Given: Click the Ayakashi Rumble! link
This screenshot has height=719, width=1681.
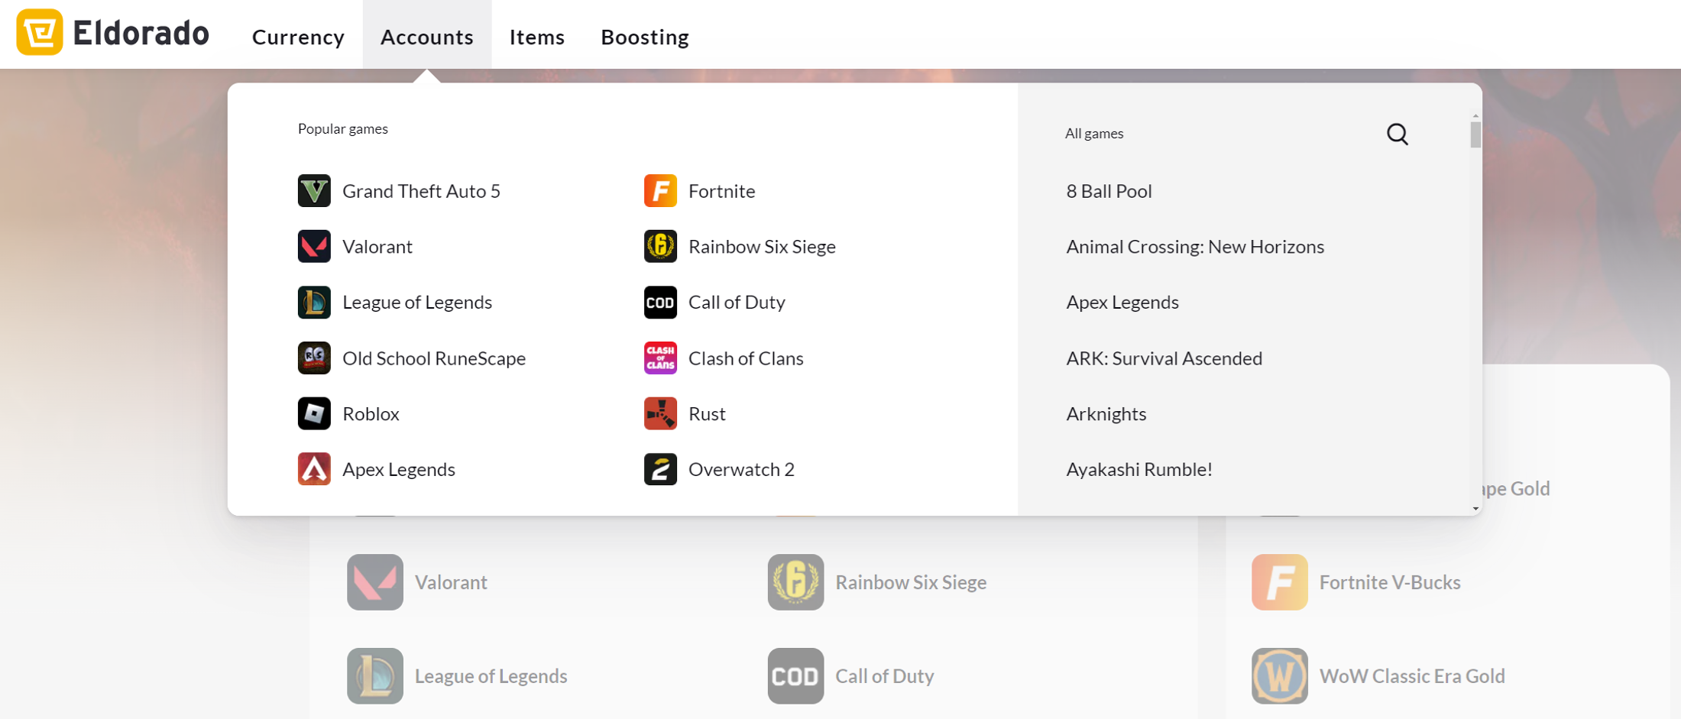Looking at the screenshot, I should (x=1138, y=469).
